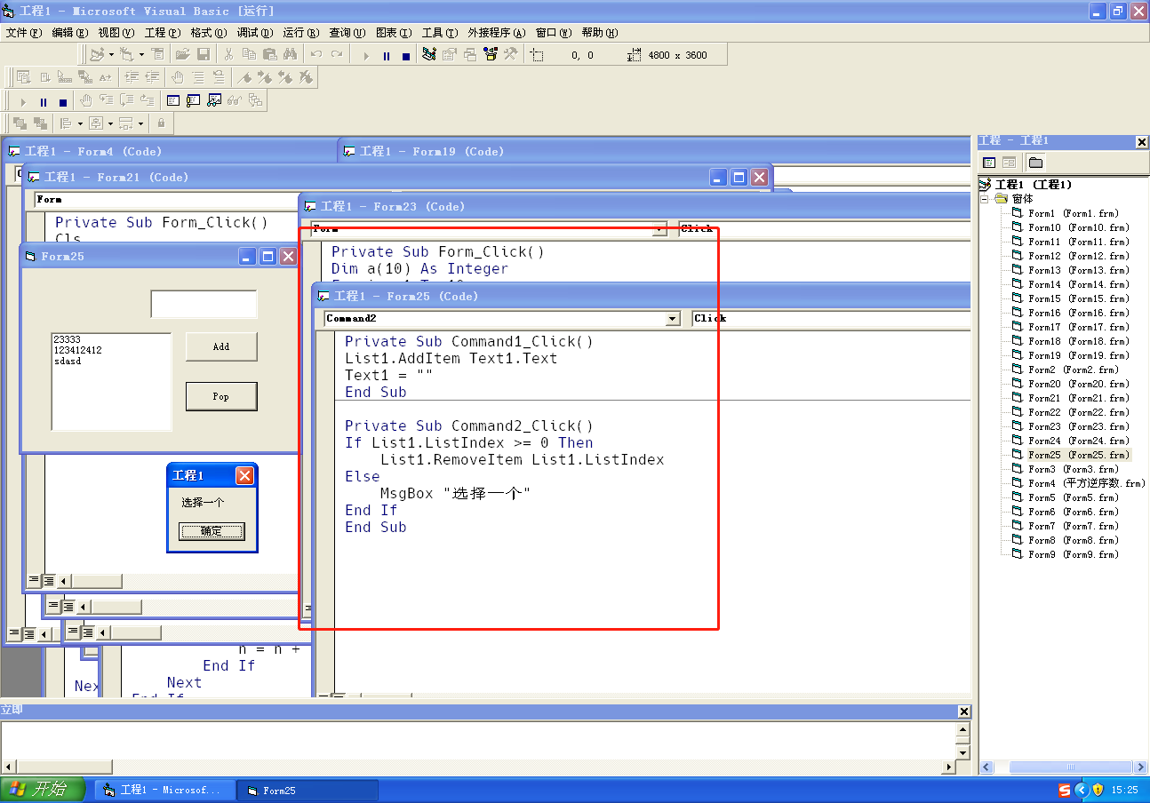The height and width of the screenshot is (803, 1150).
Task: Click the Add Standard EXE project icon
Action: [x=97, y=54]
